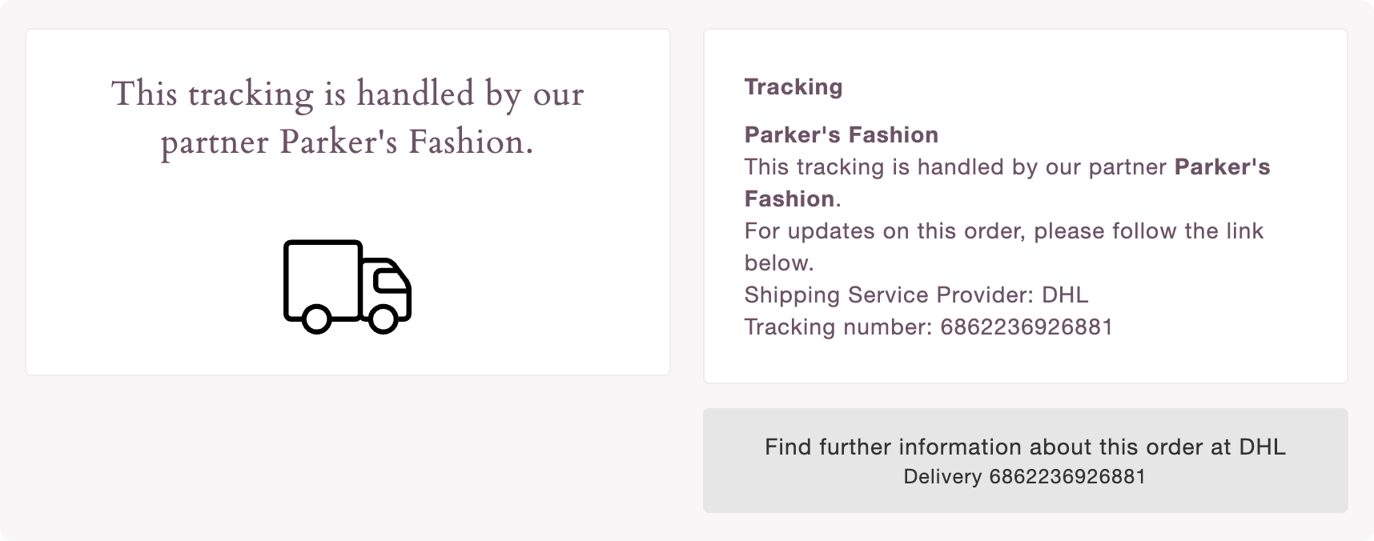Click the bold 'Parker's' at the end of the paragraph line
Image resolution: width=1374 pixels, height=541 pixels.
point(1222,166)
